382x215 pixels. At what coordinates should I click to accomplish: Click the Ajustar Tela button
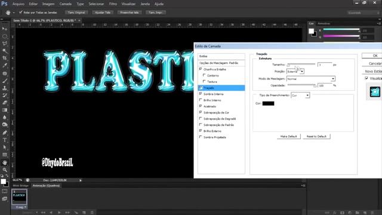click(x=103, y=13)
